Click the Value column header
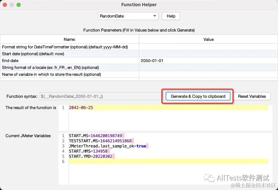Image resolution: width=278 pixels, height=190 pixels. tap(208, 39)
